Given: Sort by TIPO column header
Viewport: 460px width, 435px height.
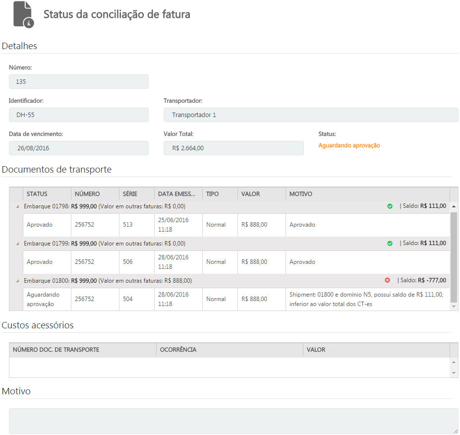Looking at the screenshot, I should [x=220, y=194].
